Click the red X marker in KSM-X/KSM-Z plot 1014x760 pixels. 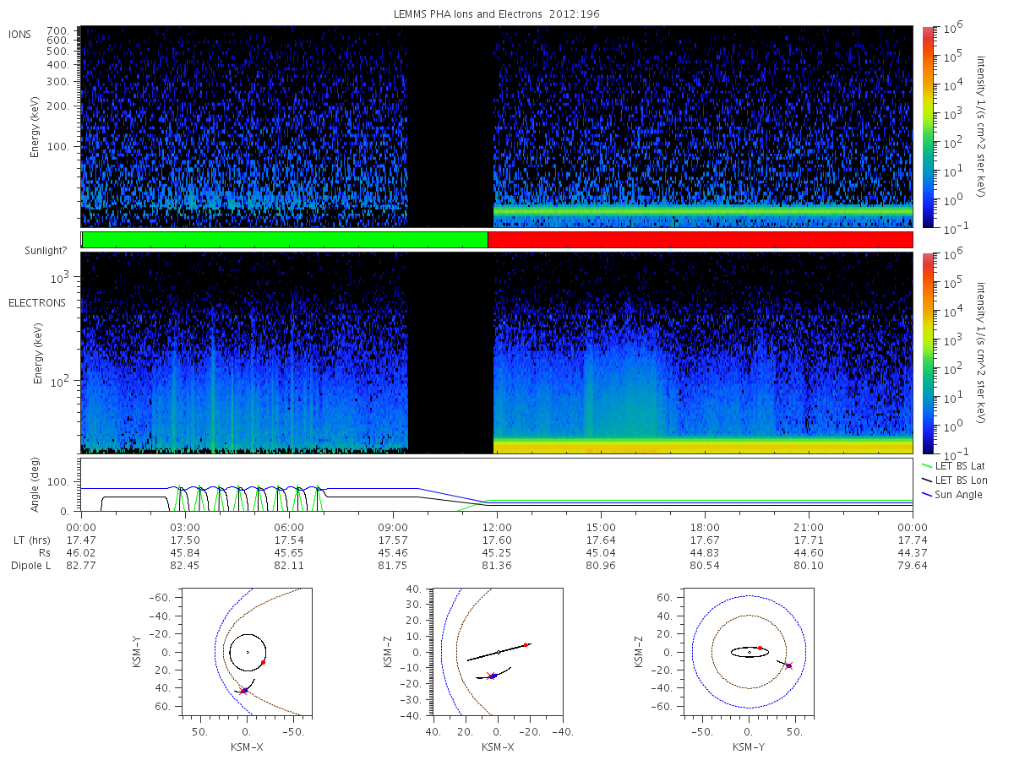[490, 676]
